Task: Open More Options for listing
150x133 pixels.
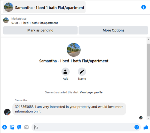Action: pos(113,30)
